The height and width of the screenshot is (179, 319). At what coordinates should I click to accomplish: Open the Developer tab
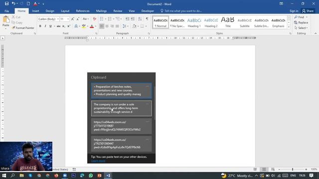(148, 11)
